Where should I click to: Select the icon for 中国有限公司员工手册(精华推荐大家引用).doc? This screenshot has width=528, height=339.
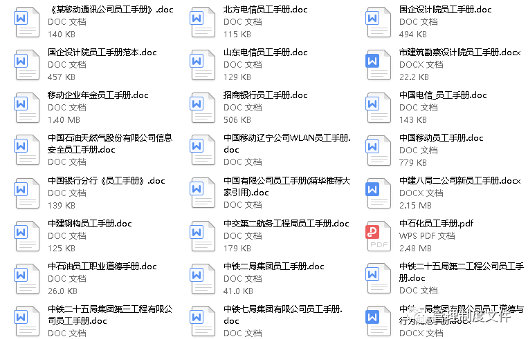[203, 193]
